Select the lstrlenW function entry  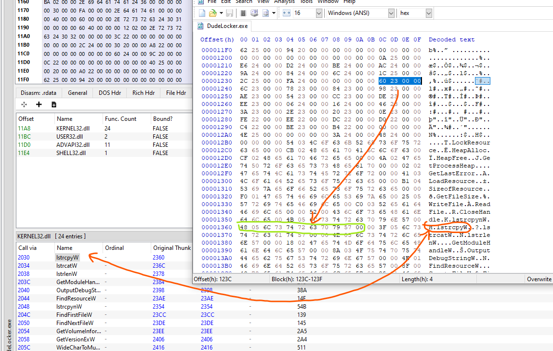click(x=66, y=274)
